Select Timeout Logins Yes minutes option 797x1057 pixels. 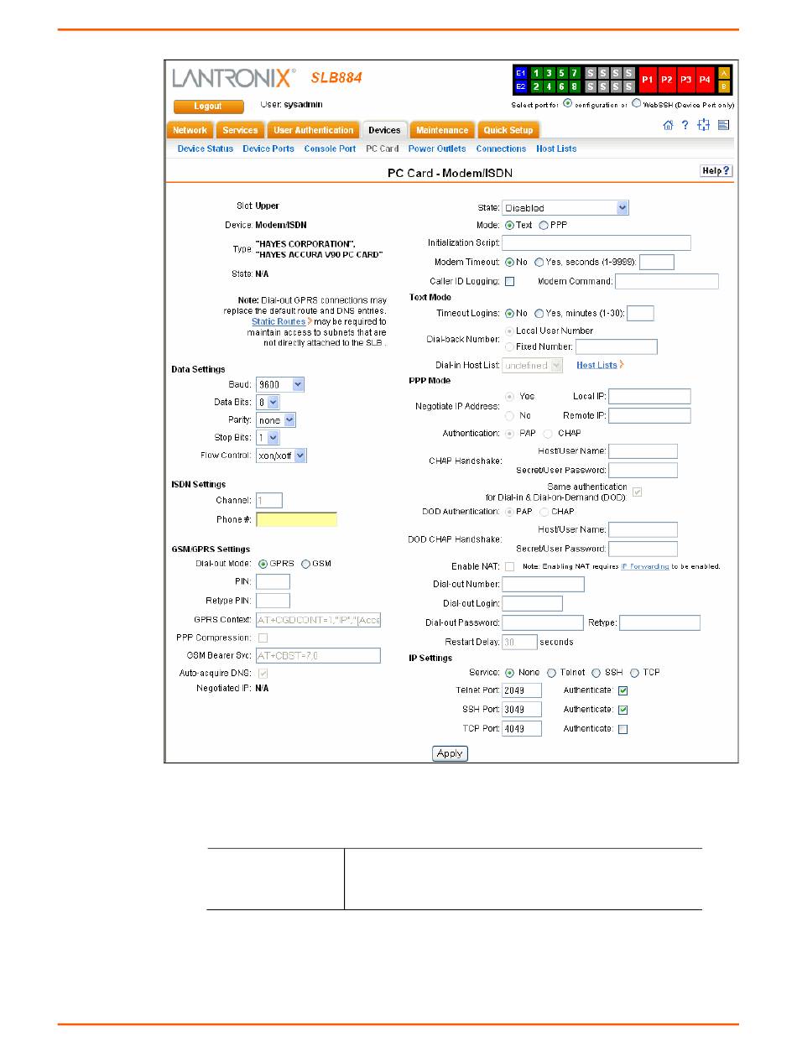click(x=539, y=314)
